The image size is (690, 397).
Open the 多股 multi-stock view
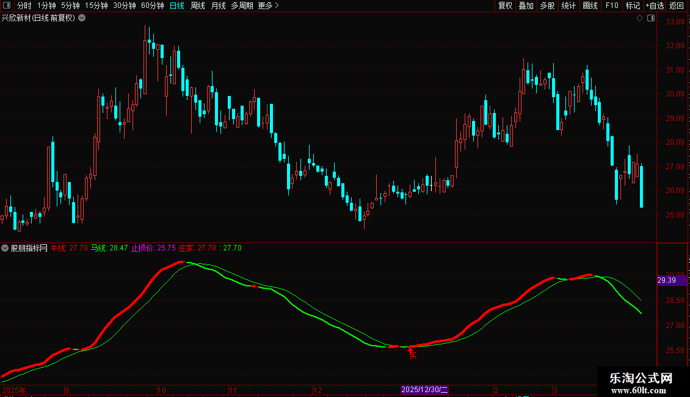[547, 5]
